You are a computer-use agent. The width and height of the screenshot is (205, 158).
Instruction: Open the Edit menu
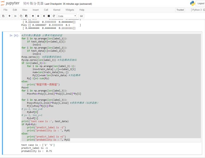(x=15, y=10)
